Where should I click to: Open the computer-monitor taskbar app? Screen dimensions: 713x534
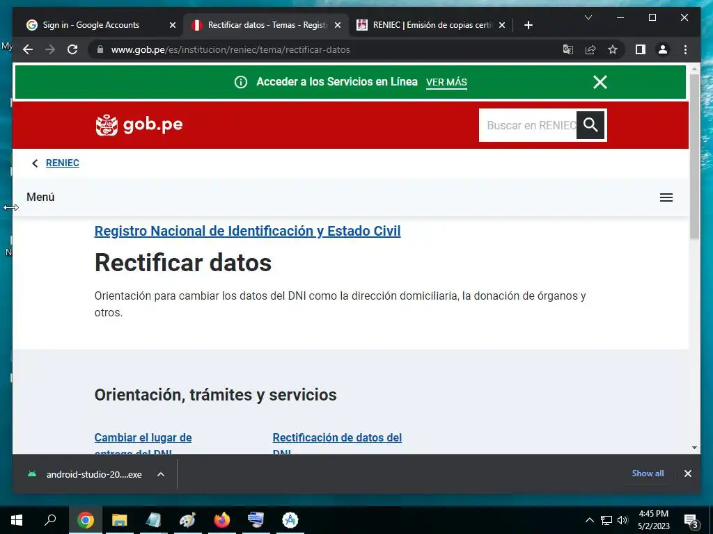256,520
